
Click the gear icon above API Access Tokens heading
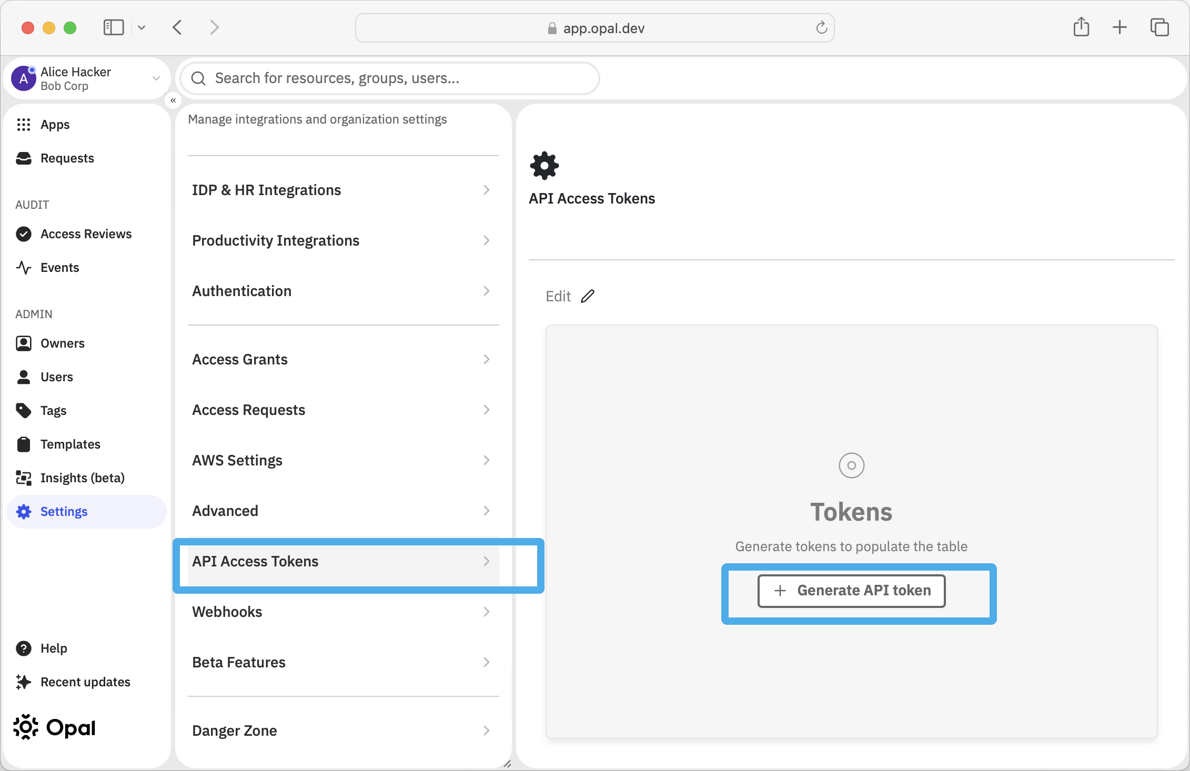pyautogui.click(x=544, y=166)
